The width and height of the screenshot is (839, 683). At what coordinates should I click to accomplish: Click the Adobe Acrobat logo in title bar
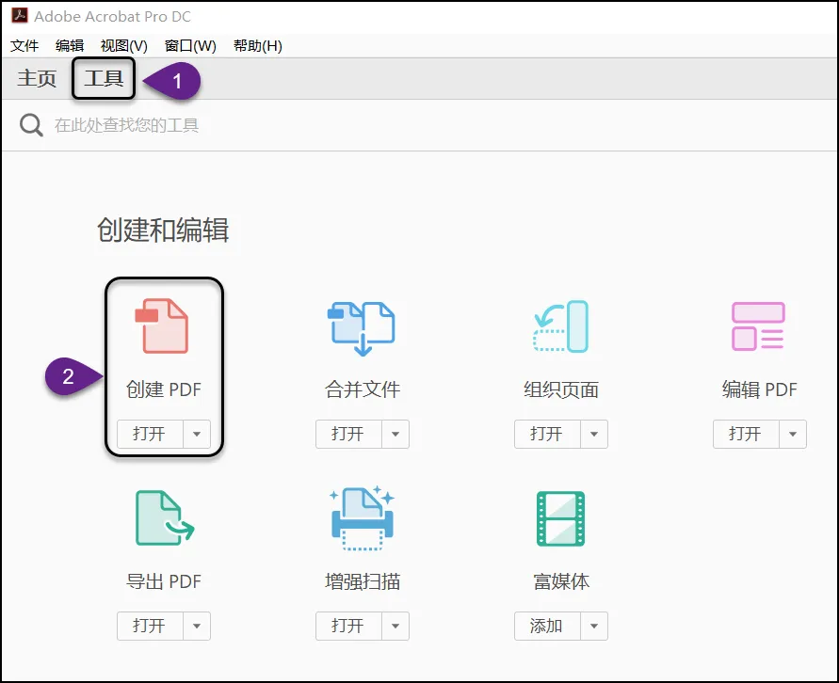(x=20, y=15)
